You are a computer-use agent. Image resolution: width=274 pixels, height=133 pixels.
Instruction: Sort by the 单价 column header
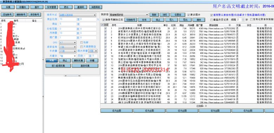(166, 25)
